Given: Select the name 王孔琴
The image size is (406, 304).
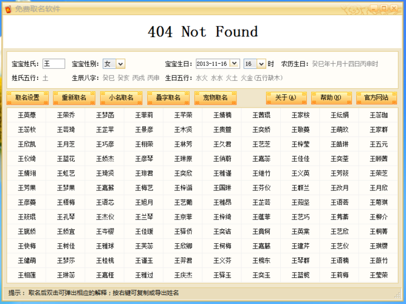Looking at the screenshot, I should pos(66,216).
